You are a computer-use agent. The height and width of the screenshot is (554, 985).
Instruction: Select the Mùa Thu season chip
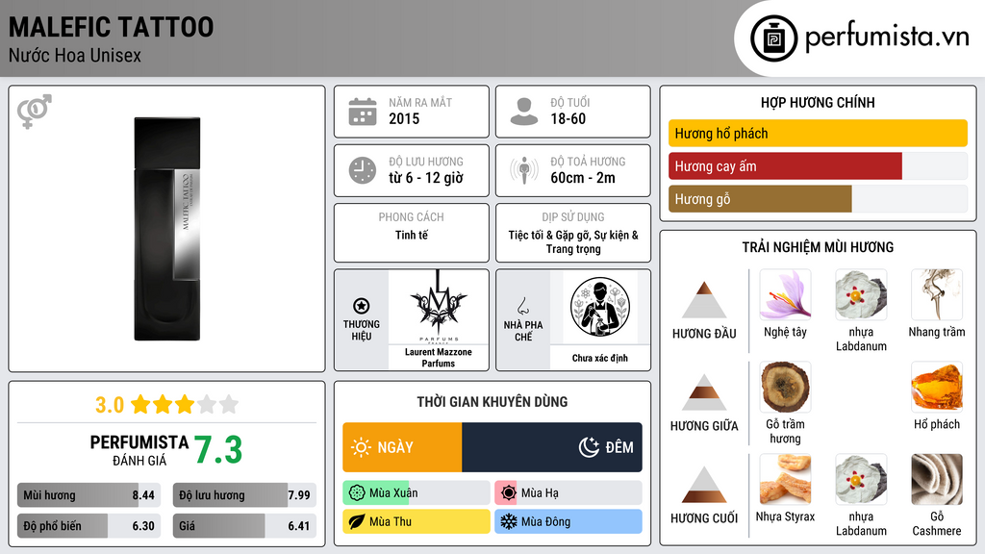[416, 521]
